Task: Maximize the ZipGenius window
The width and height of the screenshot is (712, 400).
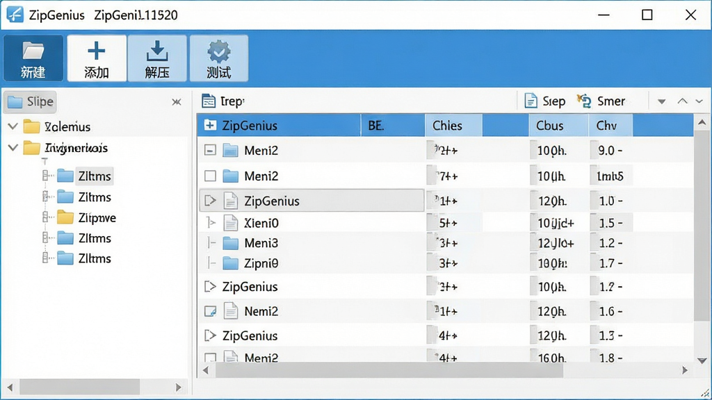Action: tap(647, 15)
